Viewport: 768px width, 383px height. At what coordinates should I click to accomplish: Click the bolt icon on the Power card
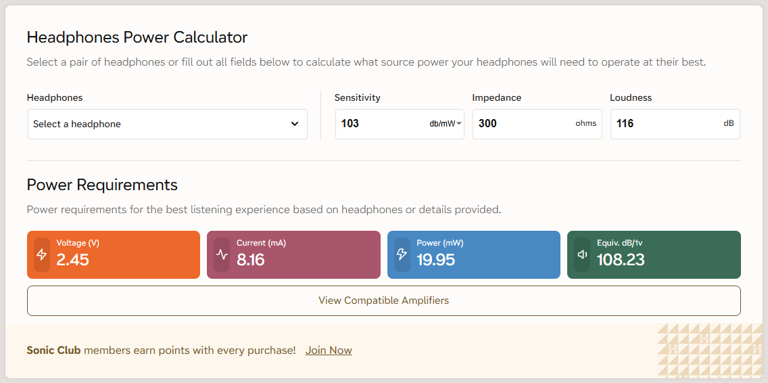point(402,255)
